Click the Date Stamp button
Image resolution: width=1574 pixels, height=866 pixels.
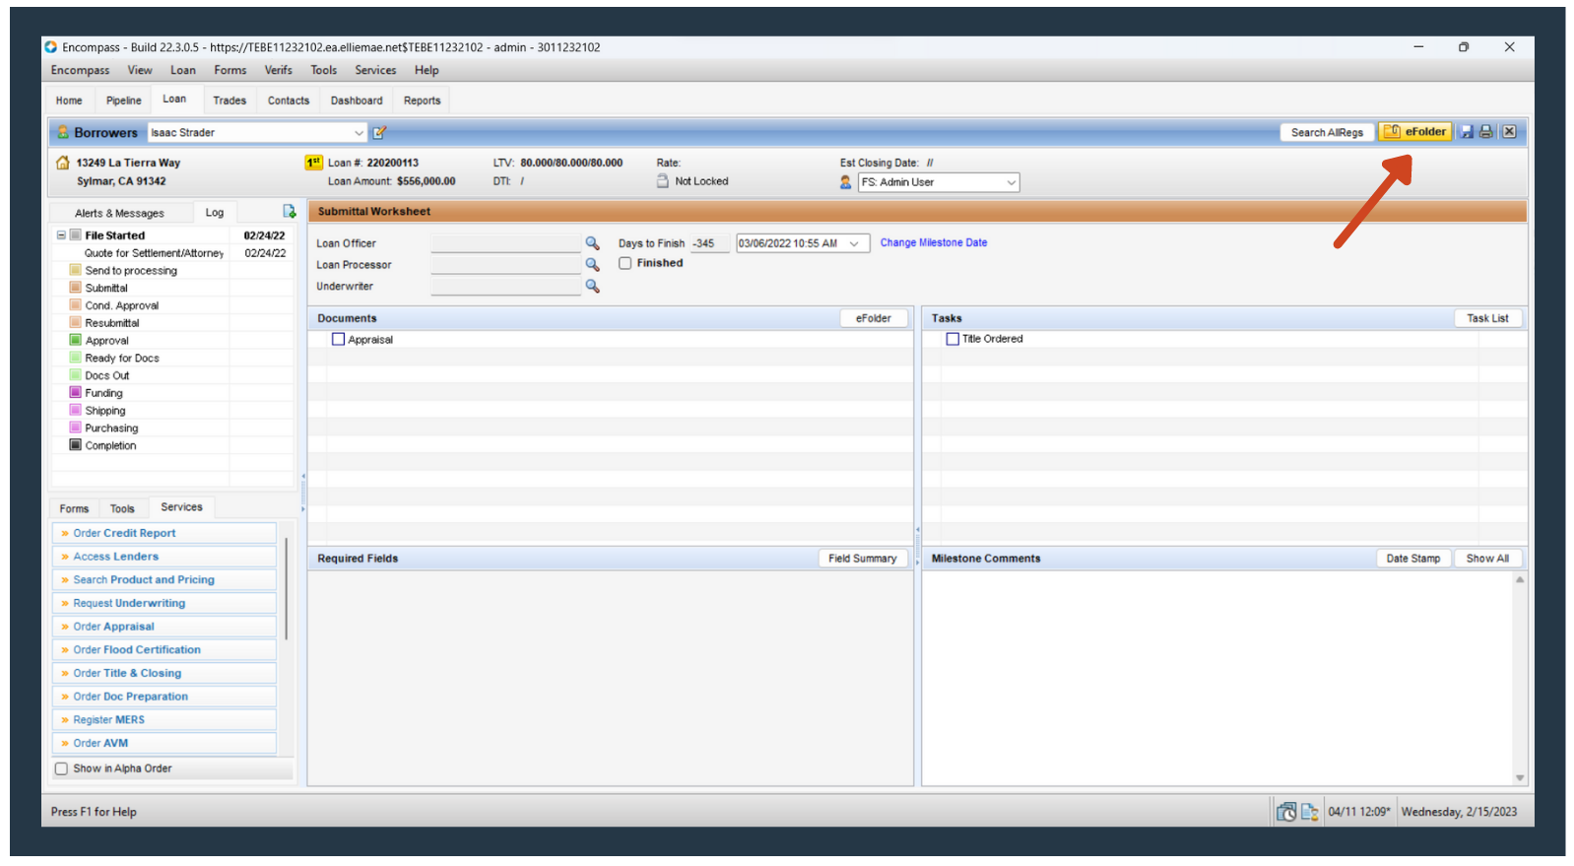(1413, 559)
